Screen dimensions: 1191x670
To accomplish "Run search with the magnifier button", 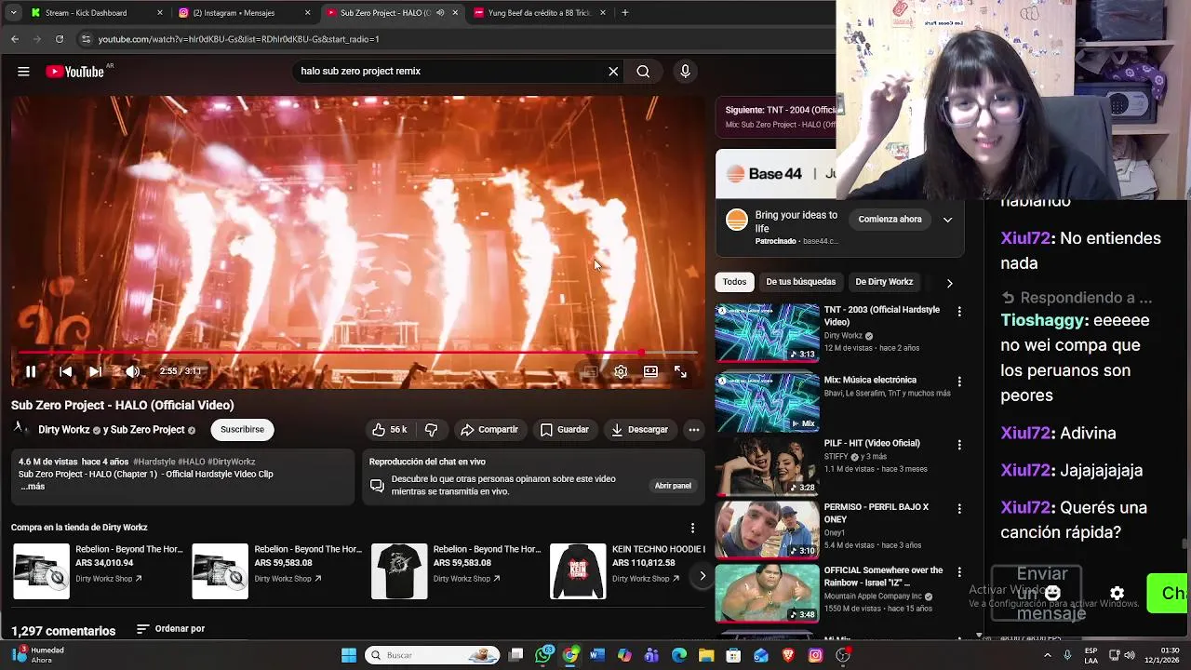I will 643,72.
